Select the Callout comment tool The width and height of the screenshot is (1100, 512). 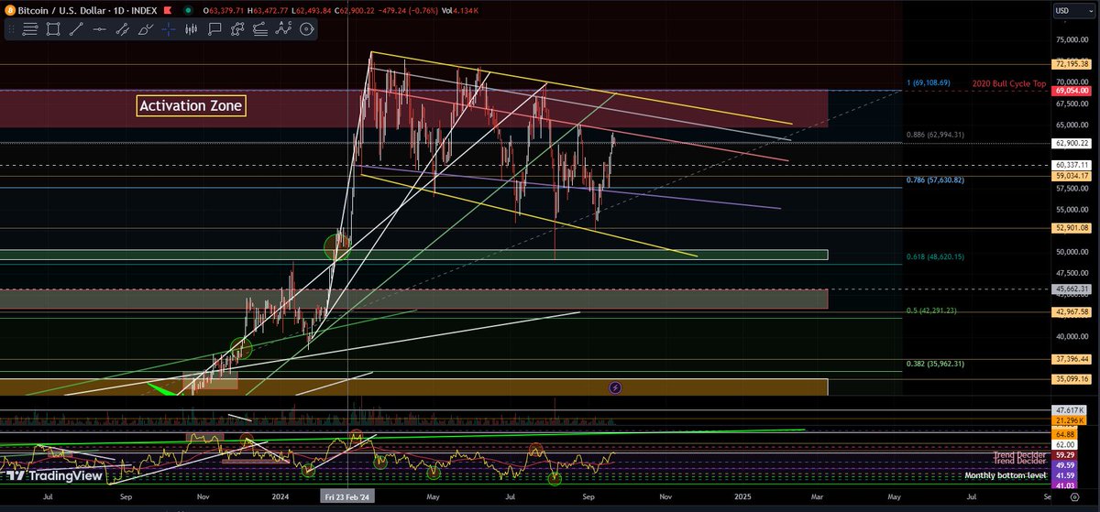point(214,29)
